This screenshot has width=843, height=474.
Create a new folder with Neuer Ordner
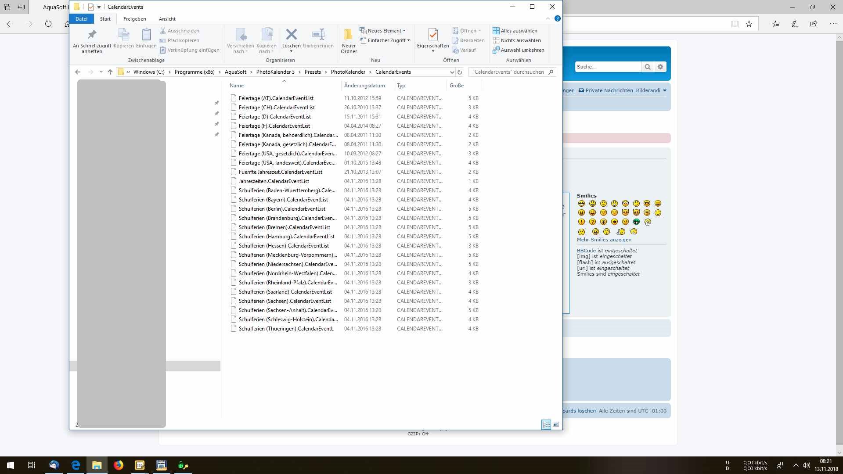tap(349, 40)
